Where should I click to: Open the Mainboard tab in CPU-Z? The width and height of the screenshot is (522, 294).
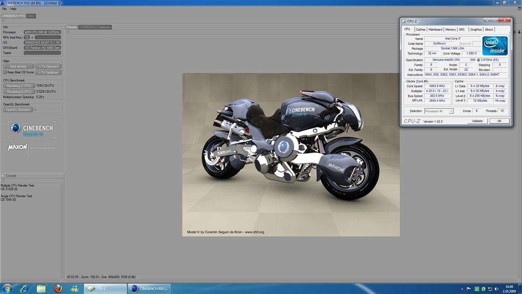point(435,30)
